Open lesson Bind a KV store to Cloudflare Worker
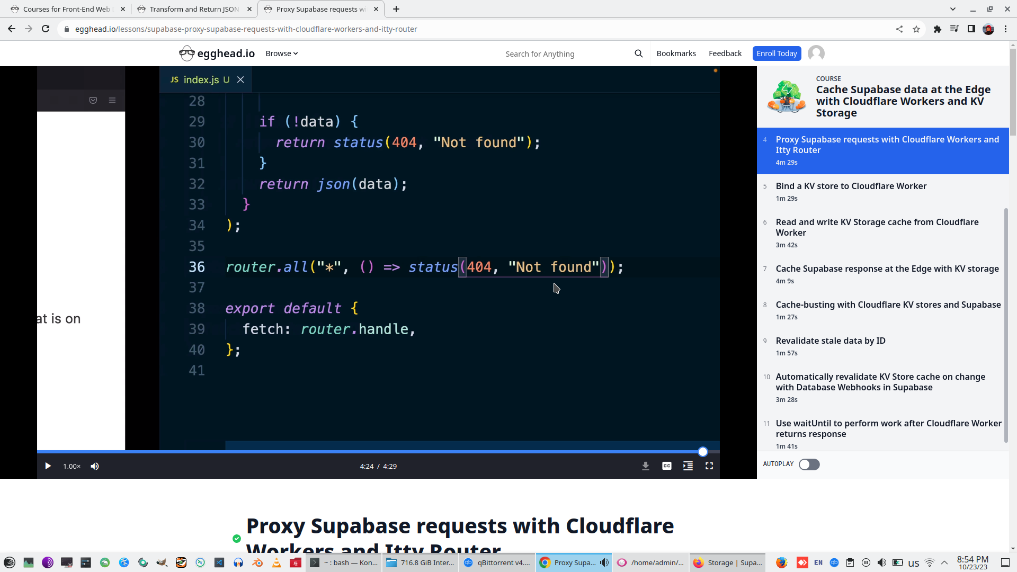Viewport: 1017px width, 572px height. [851, 186]
